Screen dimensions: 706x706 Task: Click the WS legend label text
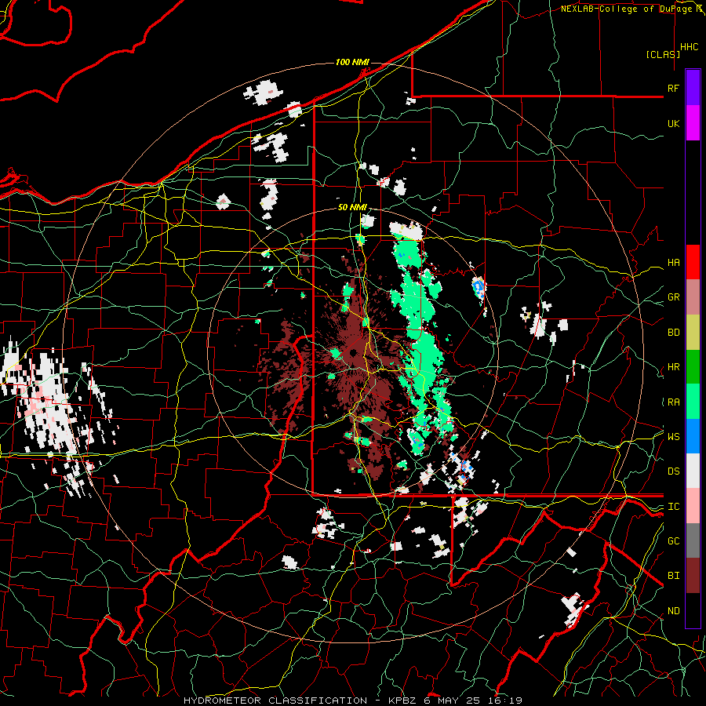(x=674, y=436)
